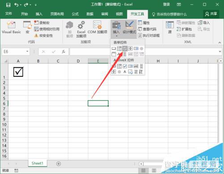Select the form control Button icon

point(114,49)
